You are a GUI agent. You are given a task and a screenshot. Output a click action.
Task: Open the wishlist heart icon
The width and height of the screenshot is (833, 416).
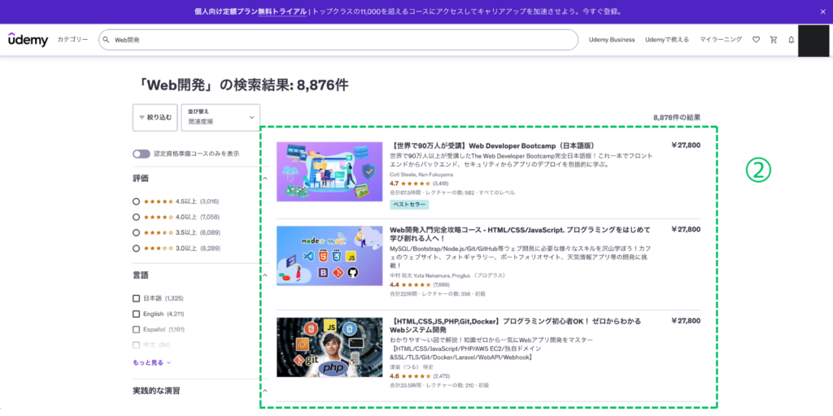[x=756, y=40]
